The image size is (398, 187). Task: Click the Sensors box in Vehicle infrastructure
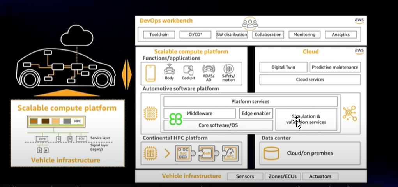245,176
